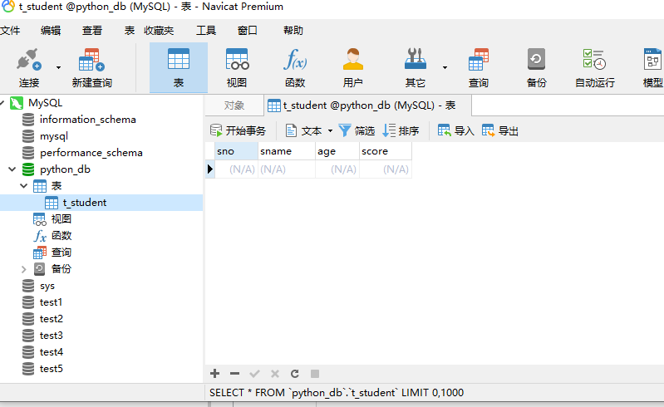The width and height of the screenshot is (664, 407).
Task: Select the MySQL connection in tree
Action: 46,103
